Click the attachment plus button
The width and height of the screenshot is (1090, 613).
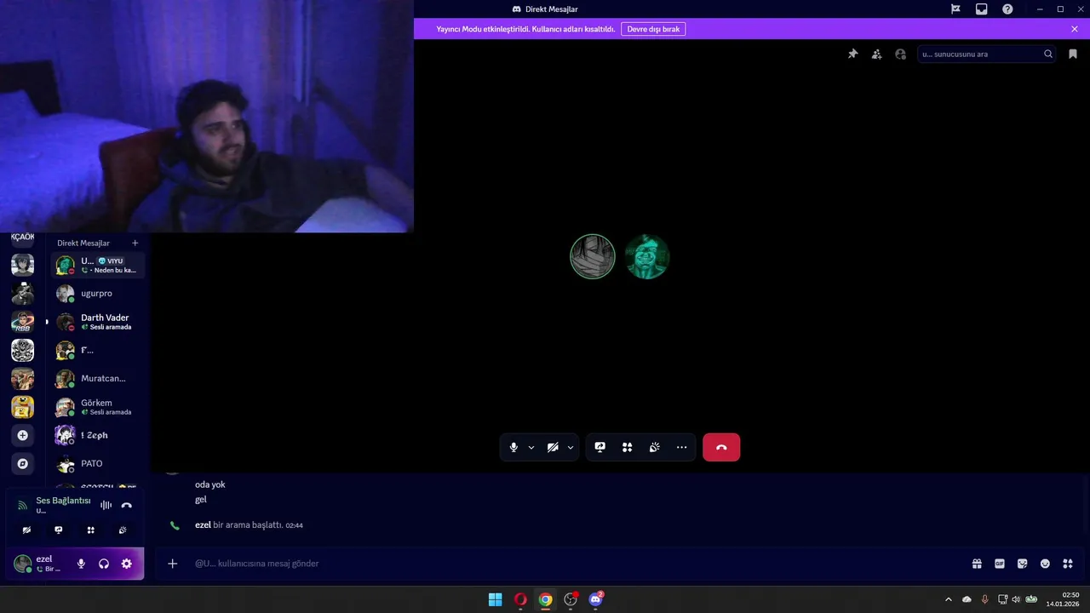[x=172, y=564]
